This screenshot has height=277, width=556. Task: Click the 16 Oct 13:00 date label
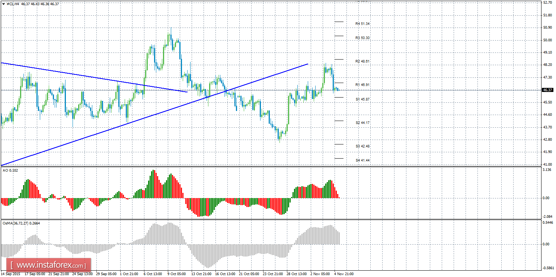(225, 274)
